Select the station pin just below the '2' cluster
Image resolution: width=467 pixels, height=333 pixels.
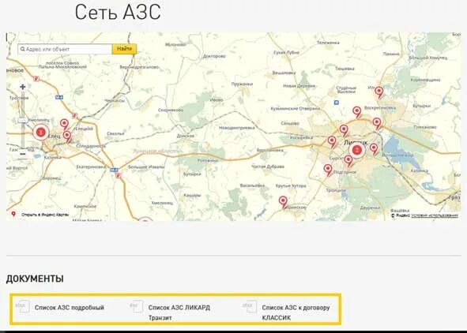point(348,161)
